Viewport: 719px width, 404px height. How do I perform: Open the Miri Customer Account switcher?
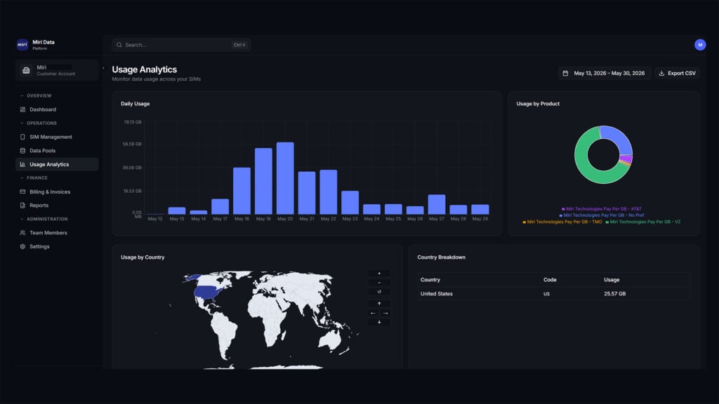click(57, 70)
